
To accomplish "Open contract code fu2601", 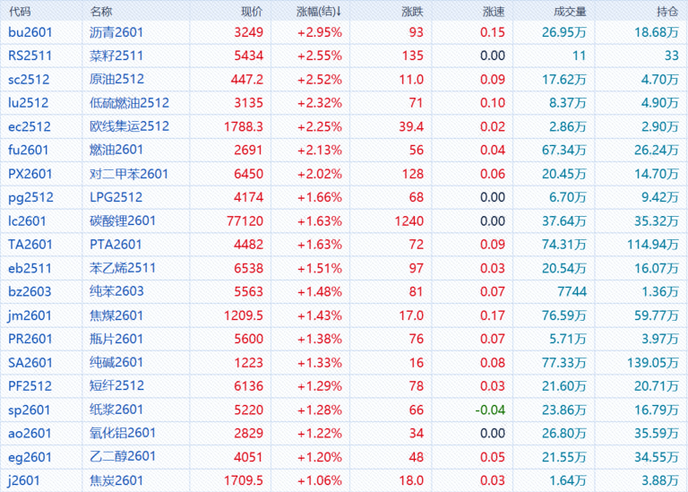I will click(29, 150).
